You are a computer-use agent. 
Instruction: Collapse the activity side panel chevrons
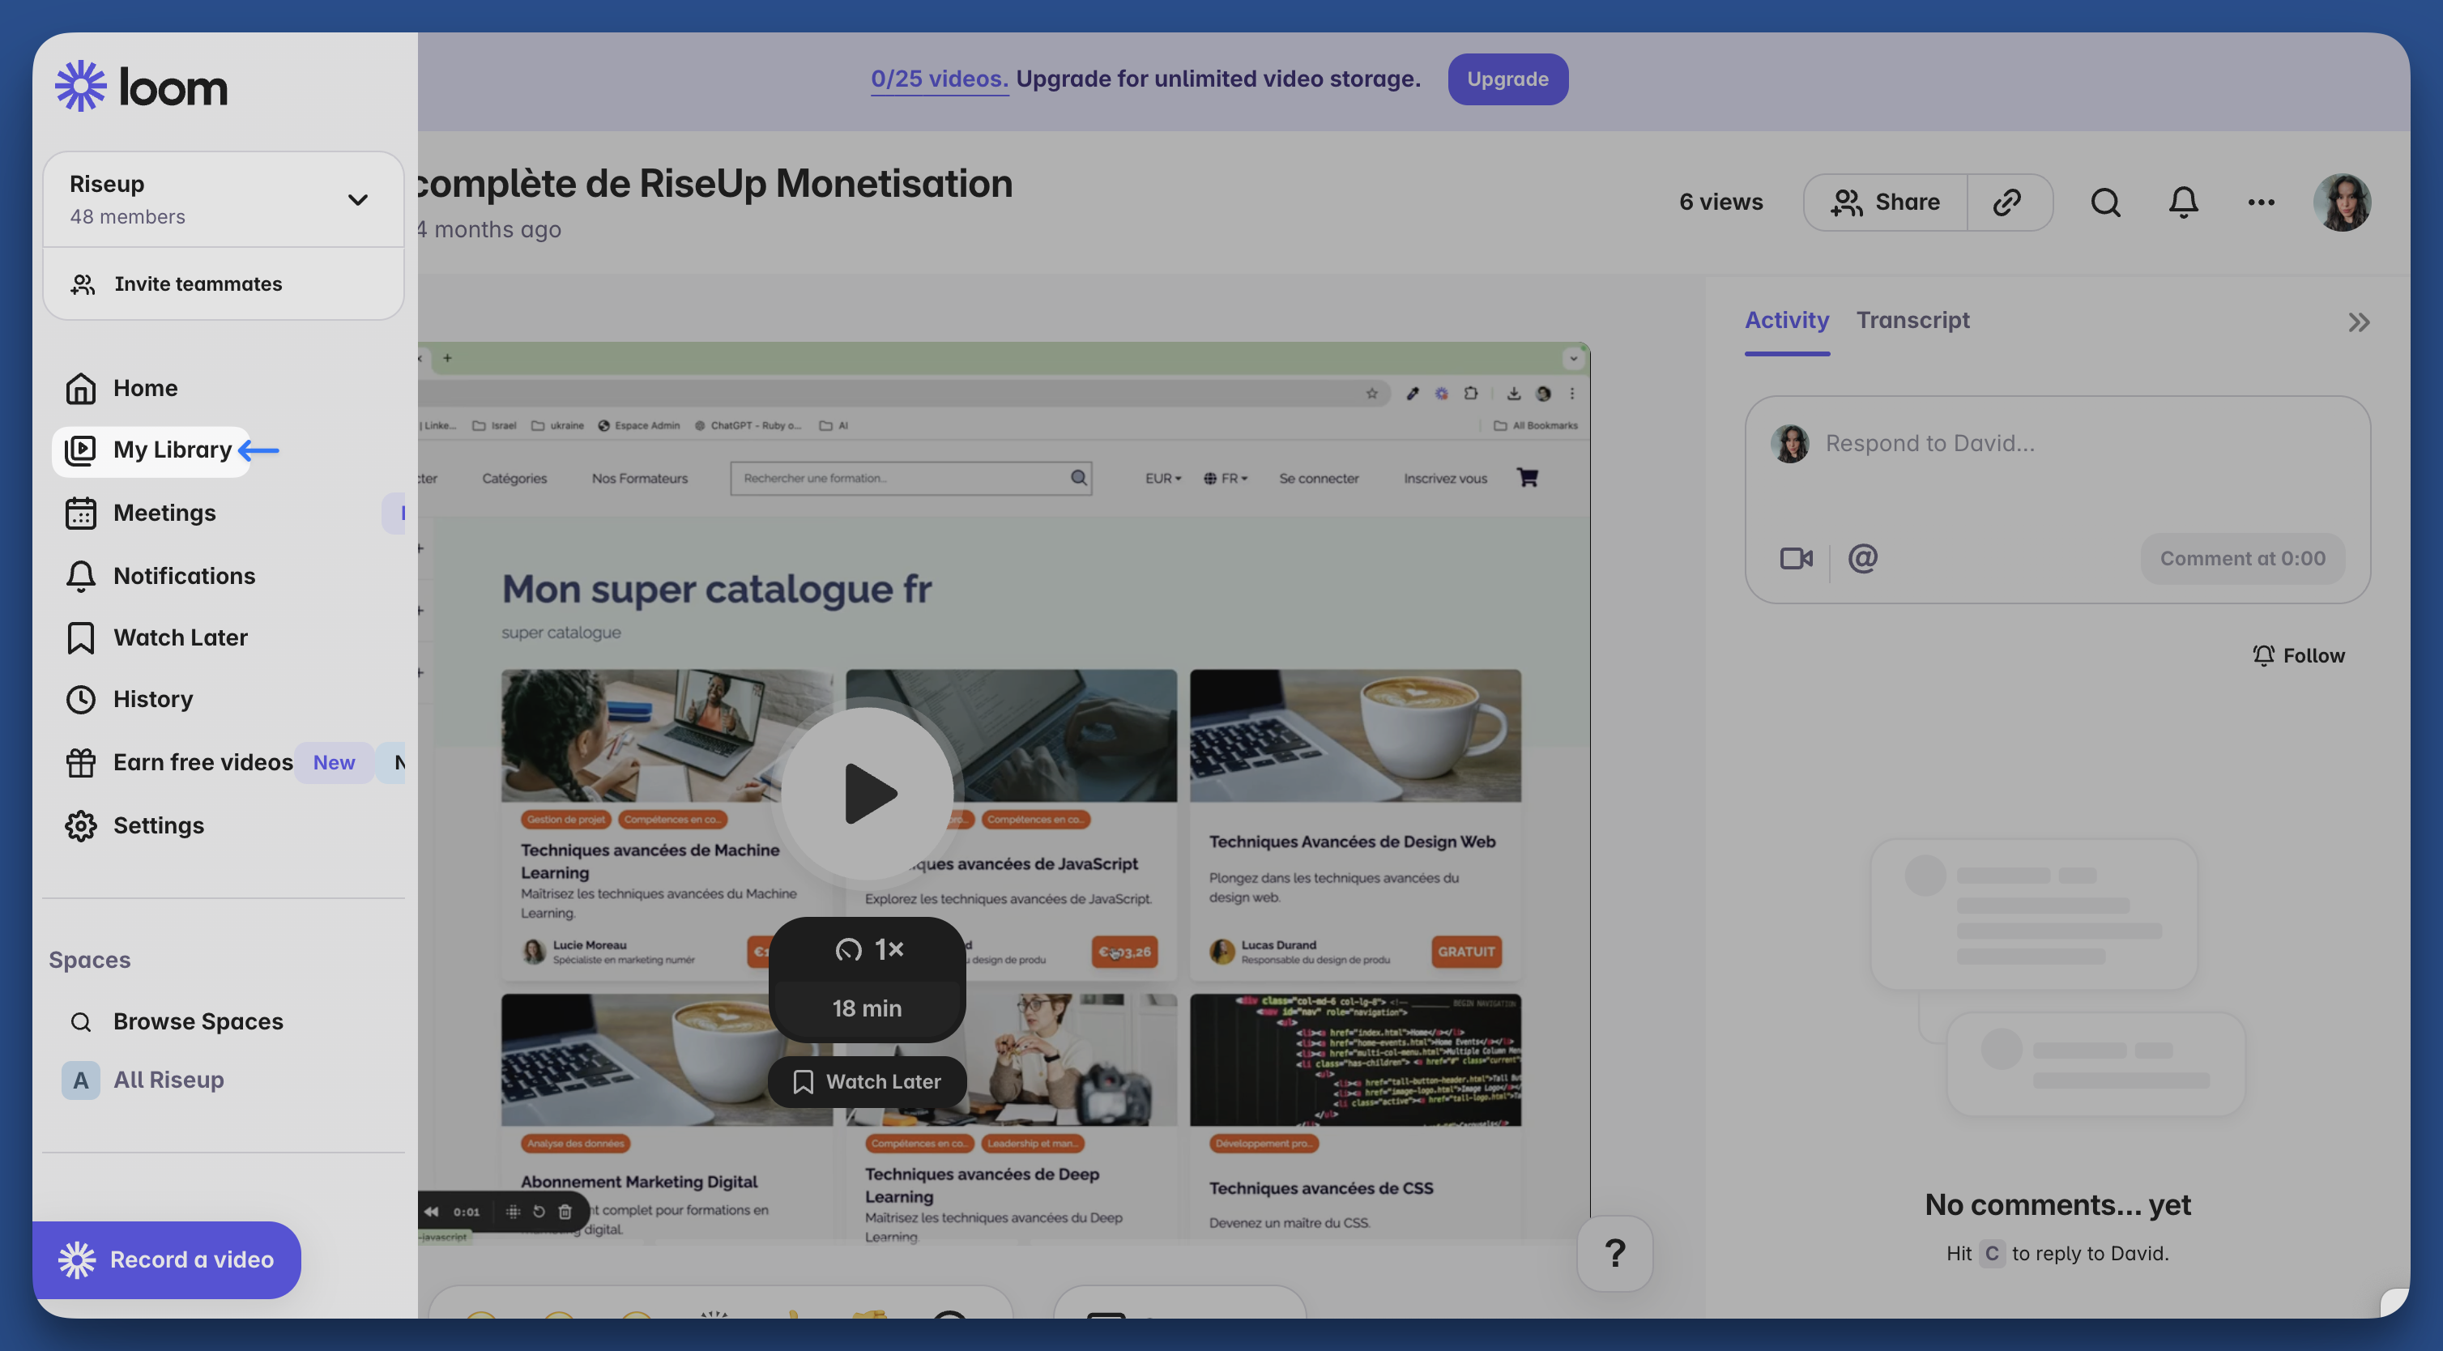(x=2359, y=322)
